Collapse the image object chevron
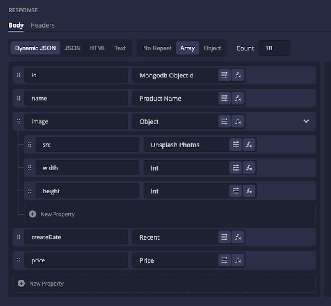 coord(306,121)
